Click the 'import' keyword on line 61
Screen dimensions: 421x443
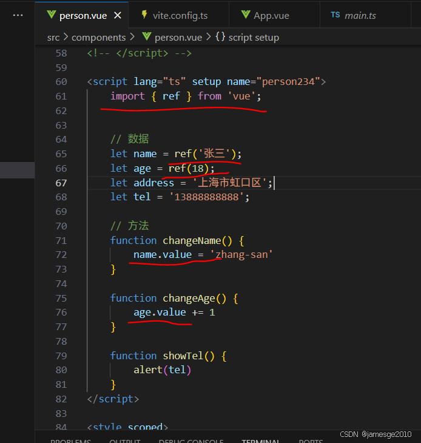[x=127, y=96]
